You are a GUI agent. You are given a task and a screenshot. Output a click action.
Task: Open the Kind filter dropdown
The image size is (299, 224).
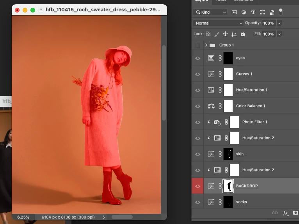click(210, 12)
